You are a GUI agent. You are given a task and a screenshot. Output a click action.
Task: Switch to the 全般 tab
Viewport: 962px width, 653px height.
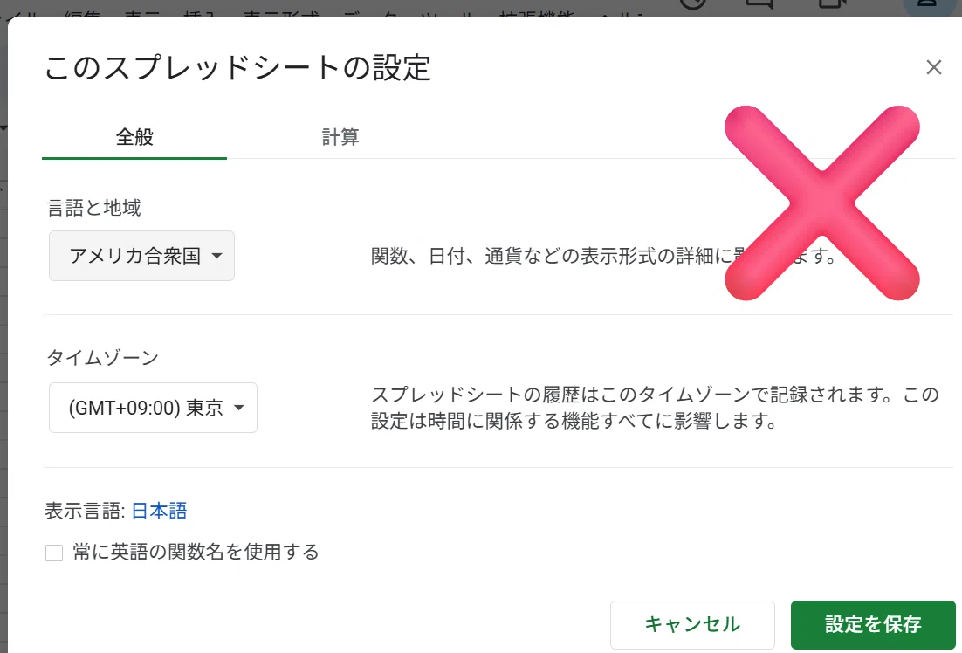(x=134, y=136)
